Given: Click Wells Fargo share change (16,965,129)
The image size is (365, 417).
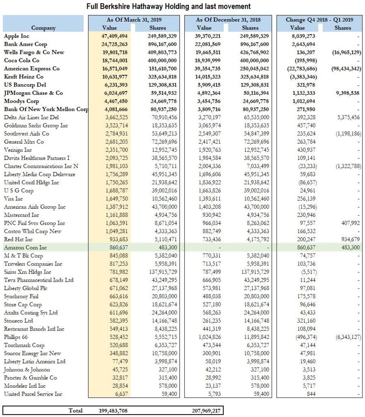Looking at the screenshot, I should pos(347,52).
